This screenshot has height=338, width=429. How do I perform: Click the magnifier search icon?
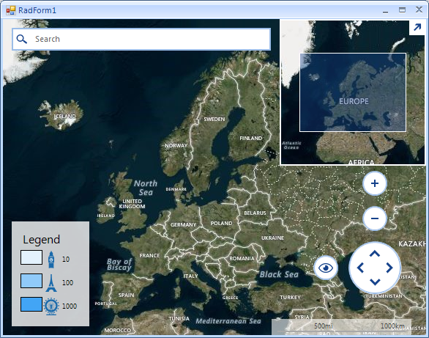[22, 39]
